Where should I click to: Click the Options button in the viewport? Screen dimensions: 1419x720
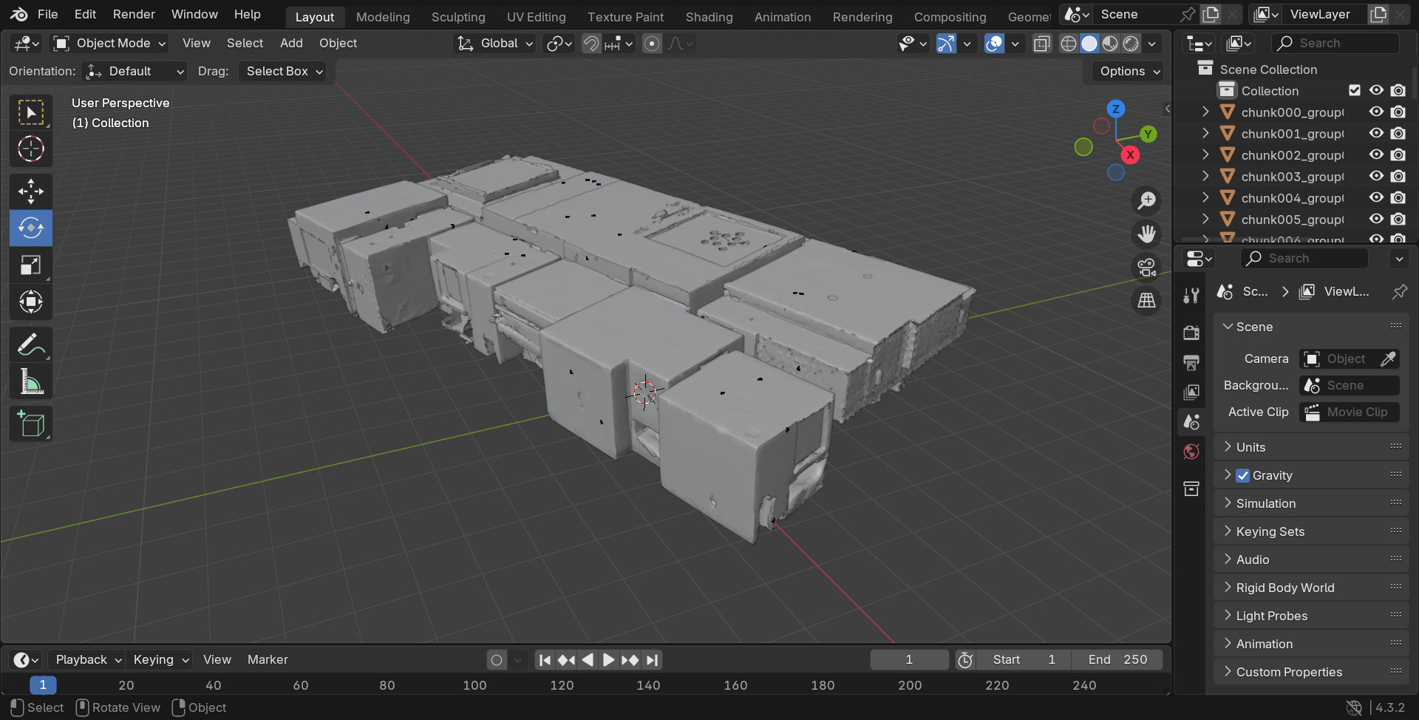click(x=1129, y=72)
